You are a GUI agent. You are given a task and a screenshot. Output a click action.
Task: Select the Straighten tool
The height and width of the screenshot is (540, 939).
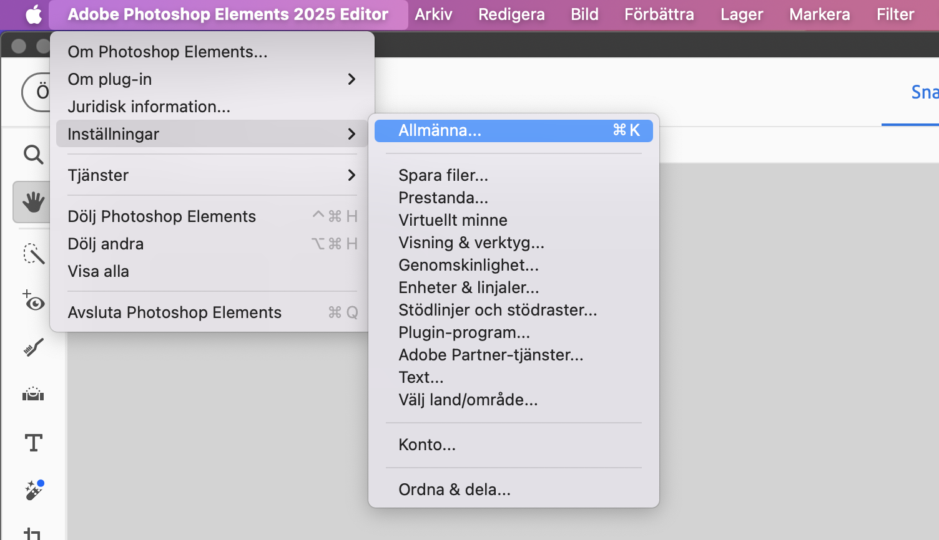[33, 394]
